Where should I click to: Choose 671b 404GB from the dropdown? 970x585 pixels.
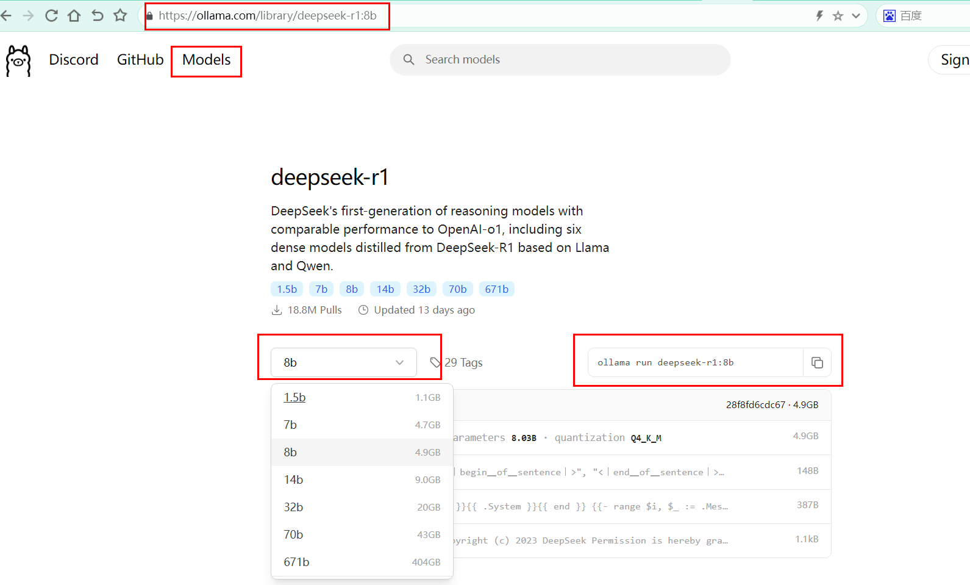(362, 562)
